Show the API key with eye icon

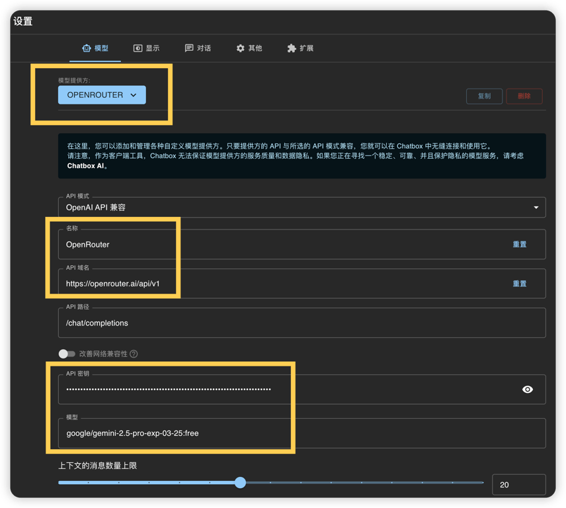pyautogui.click(x=528, y=390)
